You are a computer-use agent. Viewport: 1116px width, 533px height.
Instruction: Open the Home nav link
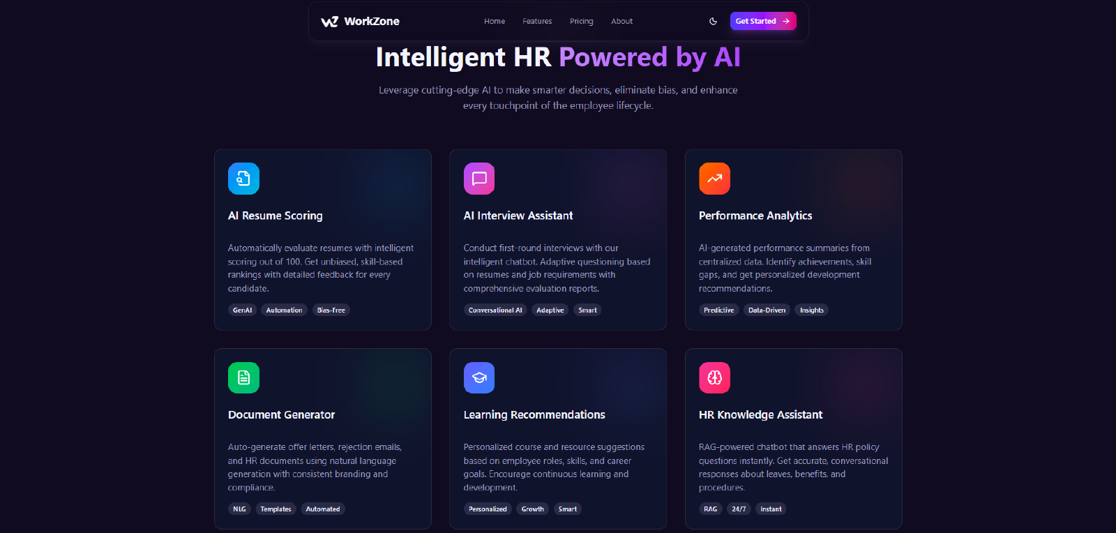495,22
